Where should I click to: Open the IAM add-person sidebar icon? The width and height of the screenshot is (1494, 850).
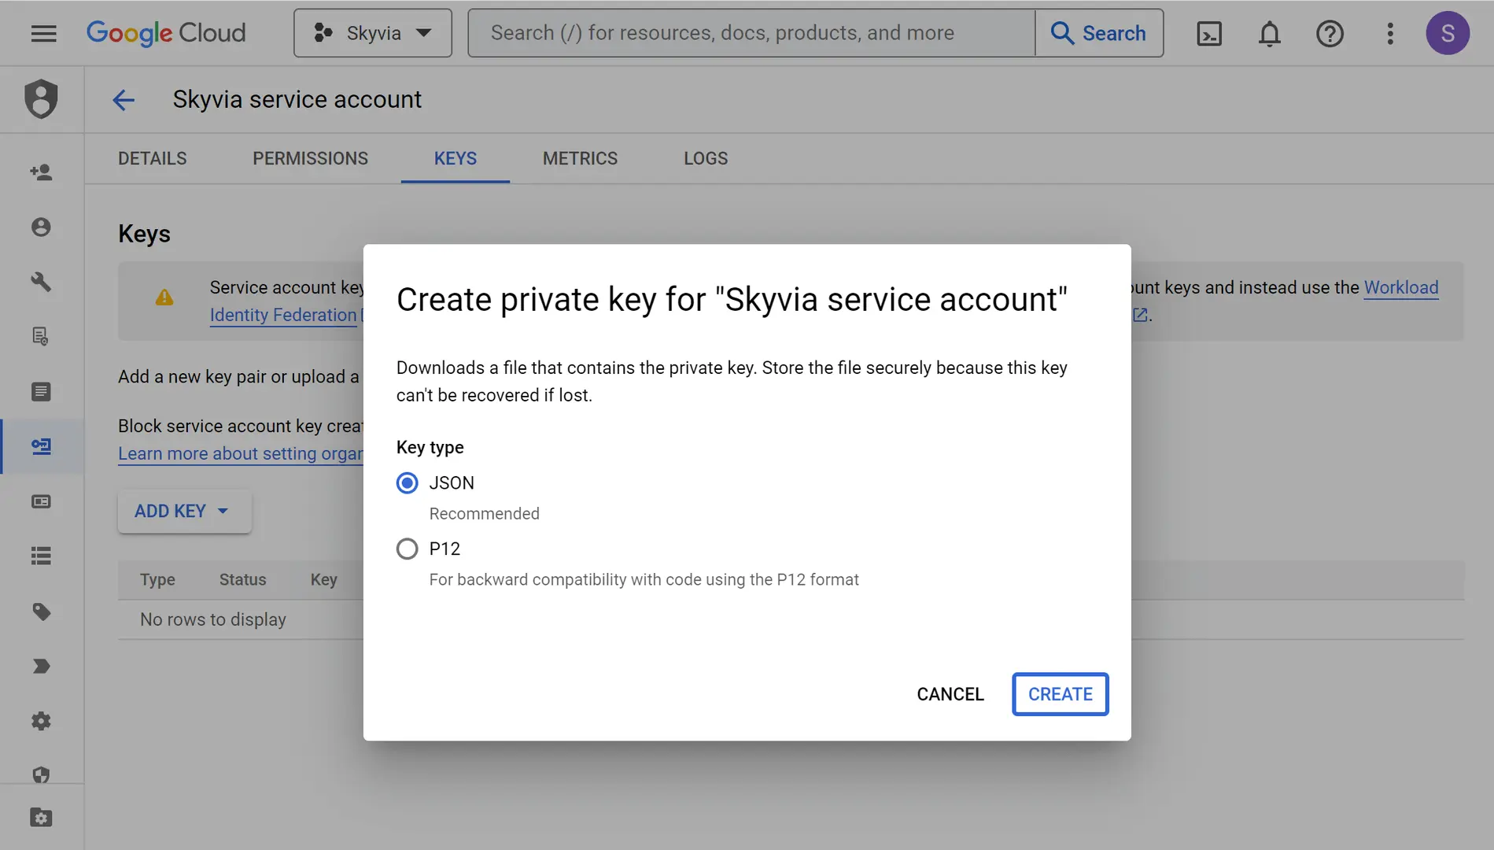[x=41, y=172]
